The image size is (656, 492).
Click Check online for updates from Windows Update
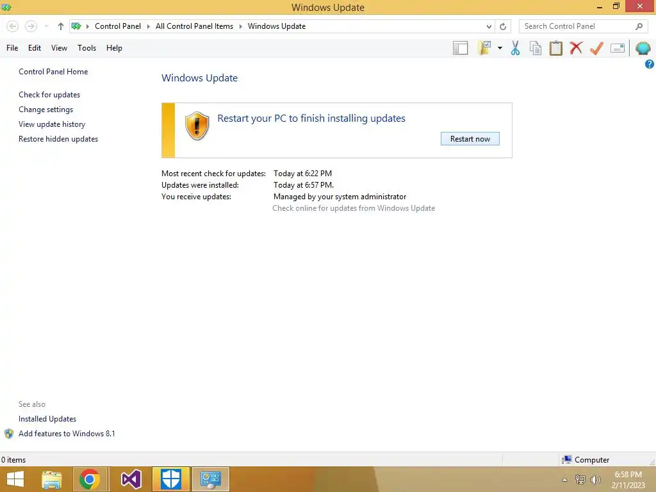[354, 208]
